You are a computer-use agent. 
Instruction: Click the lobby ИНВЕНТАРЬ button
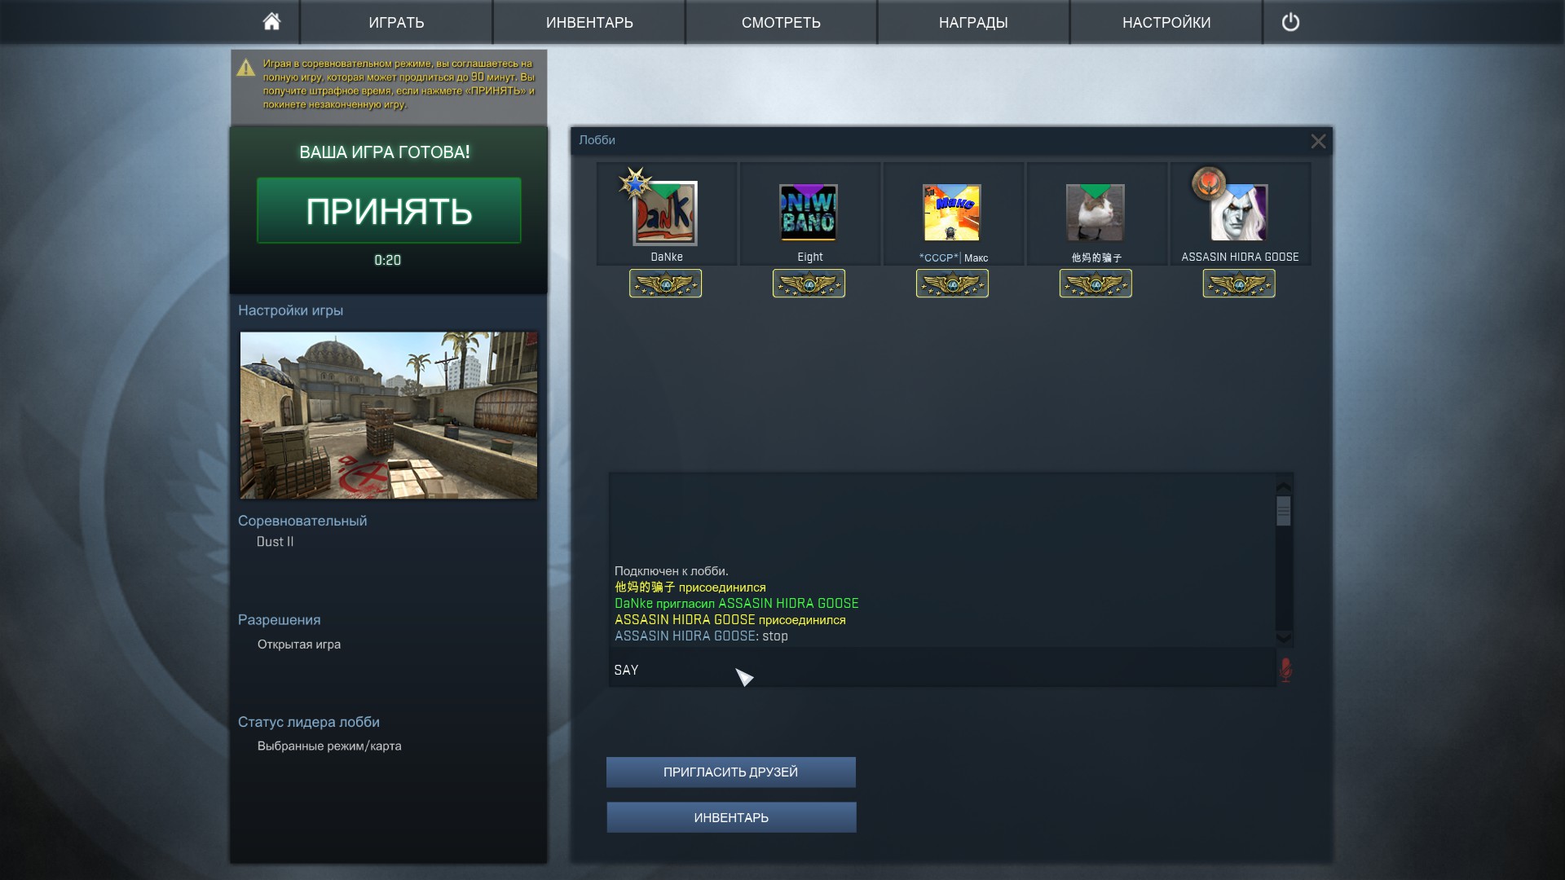730,817
